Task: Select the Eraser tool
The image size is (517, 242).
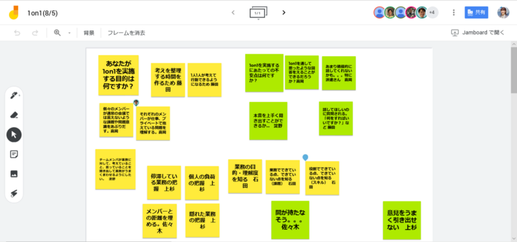Action: pyautogui.click(x=14, y=115)
